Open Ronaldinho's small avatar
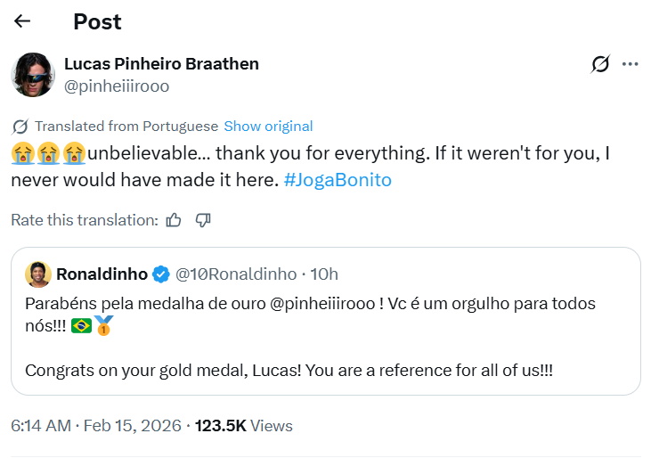Viewport: 651px width, 458px height. (x=37, y=274)
